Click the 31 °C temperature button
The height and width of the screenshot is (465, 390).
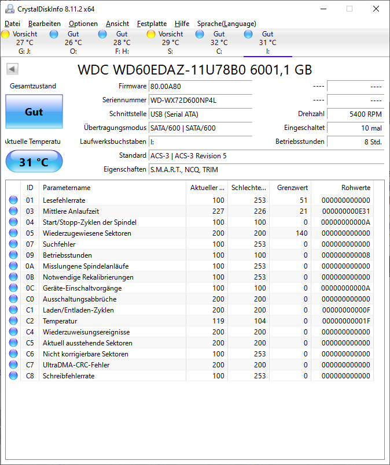pyautogui.click(x=34, y=162)
